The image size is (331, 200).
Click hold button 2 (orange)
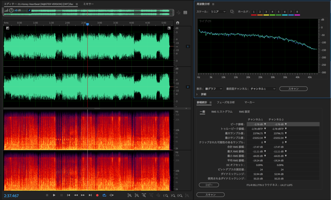coord(260,12)
